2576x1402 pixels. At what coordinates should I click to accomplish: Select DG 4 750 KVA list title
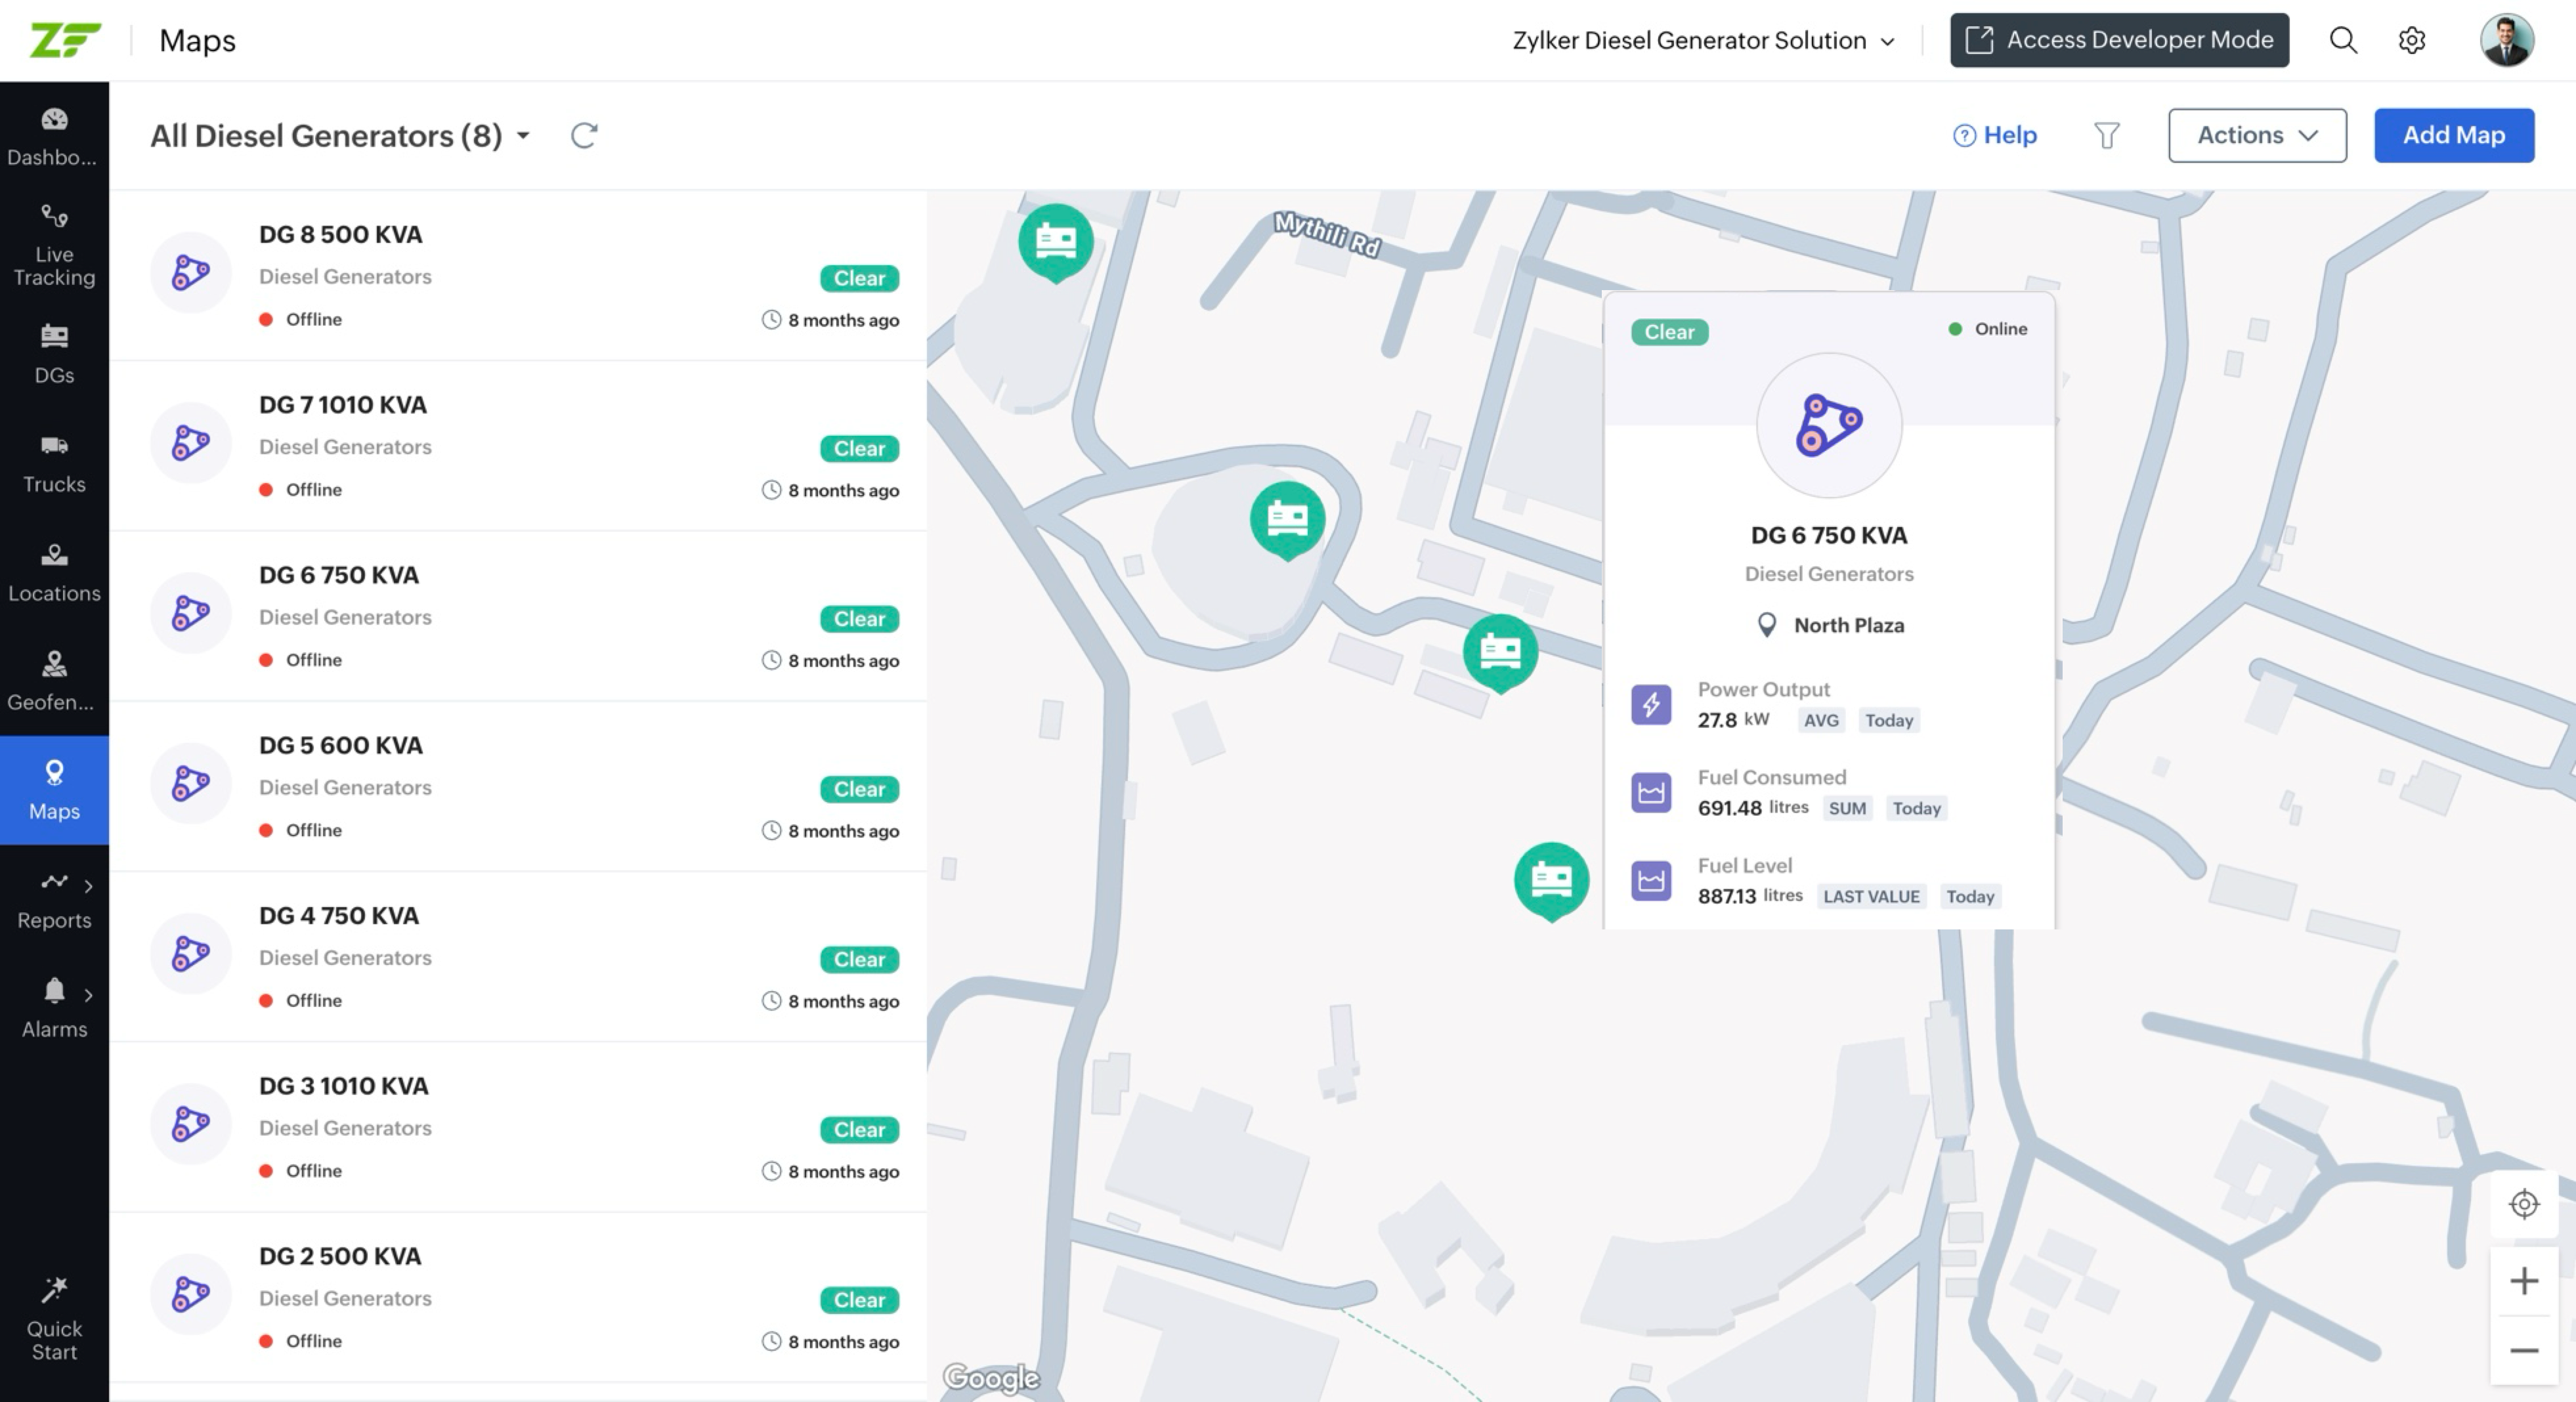338,915
